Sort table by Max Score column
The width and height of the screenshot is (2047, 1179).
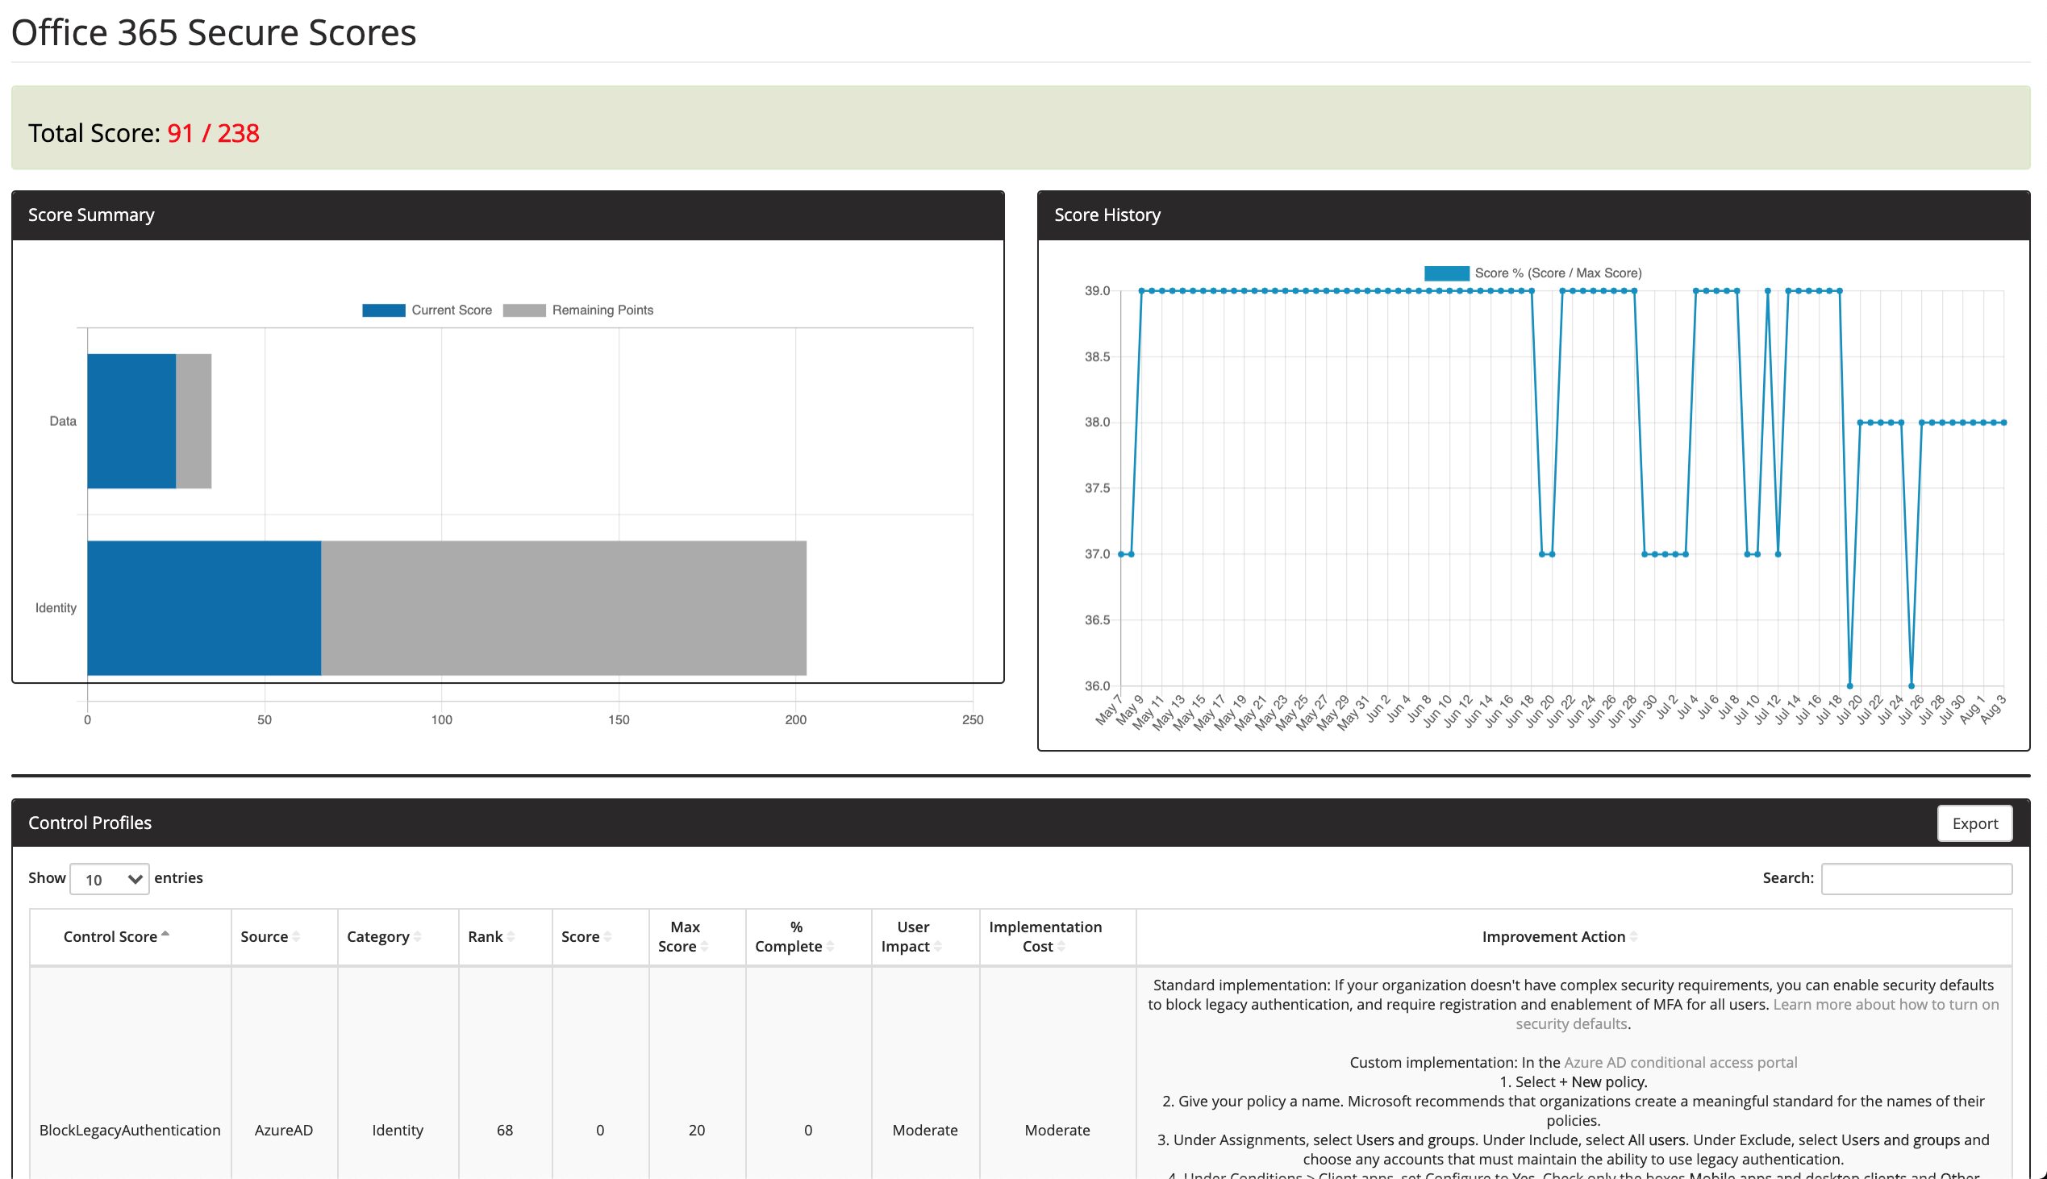click(x=682, y=936)
